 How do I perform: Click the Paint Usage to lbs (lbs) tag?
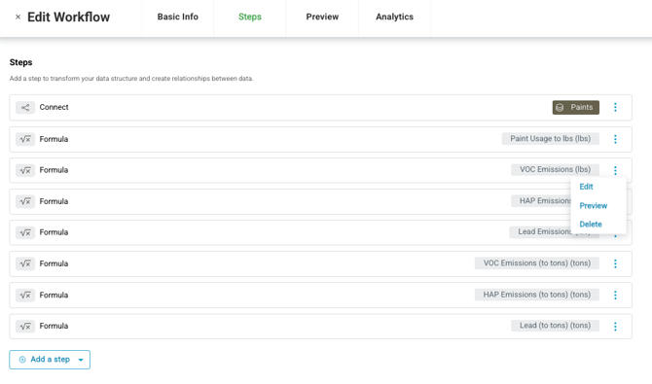(551, 139)
